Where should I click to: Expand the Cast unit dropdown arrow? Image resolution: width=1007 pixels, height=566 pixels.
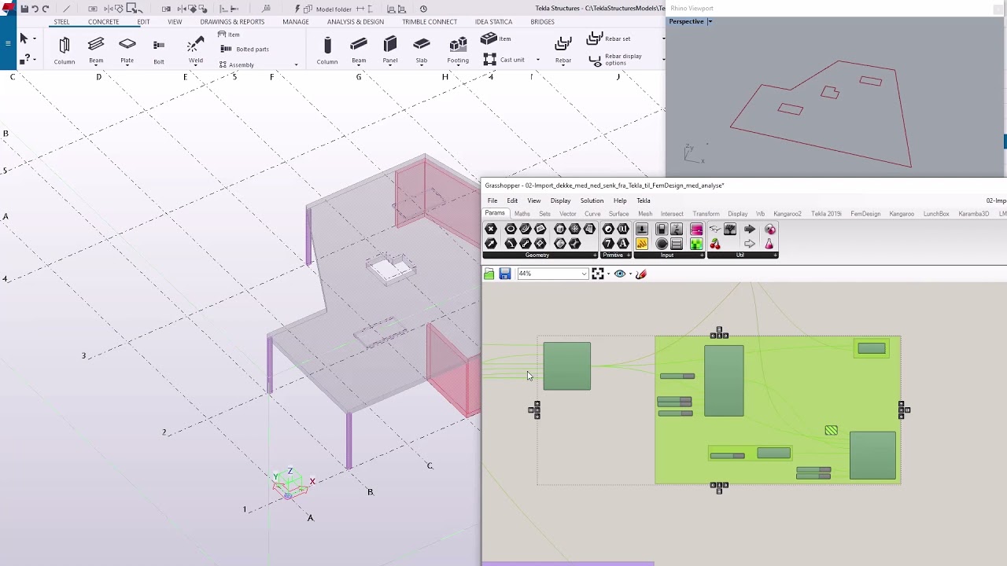tap(538, 60)
